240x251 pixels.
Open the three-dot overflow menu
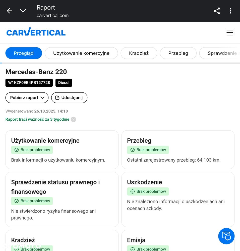230,11
